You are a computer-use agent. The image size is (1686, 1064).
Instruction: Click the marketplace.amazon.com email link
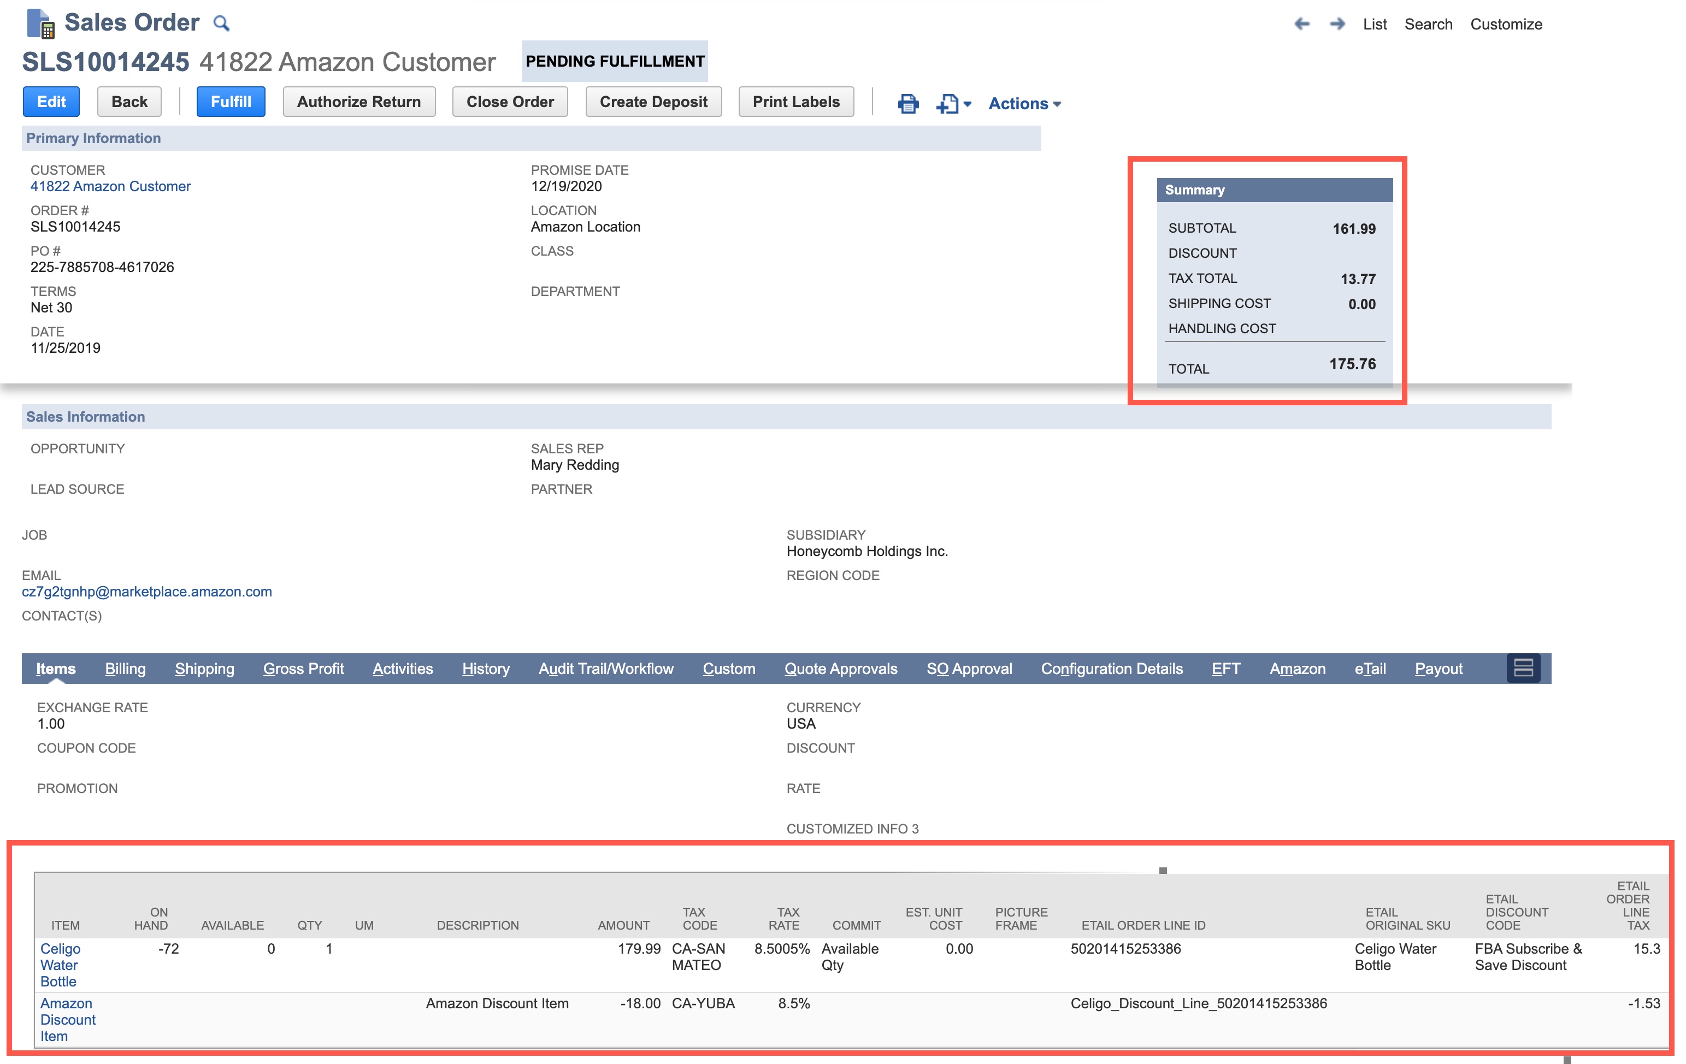point(146,592)
